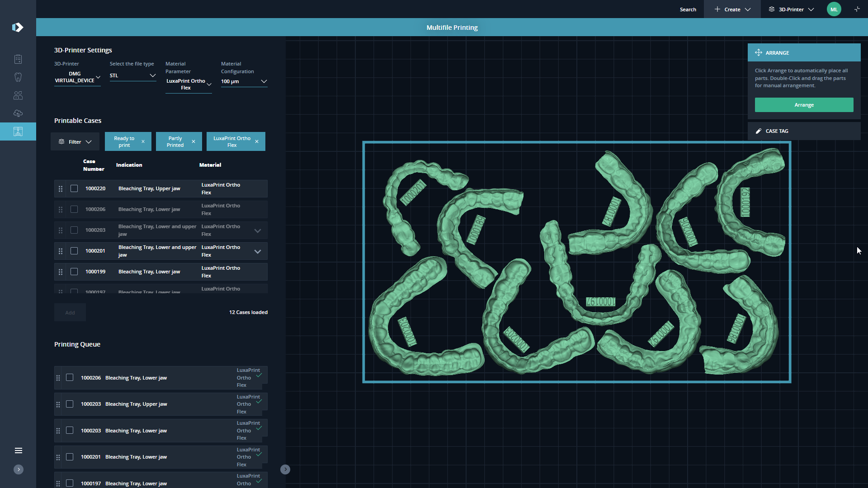This screenshot has height=488, width=868.
Task: Open the Material Parameter dropdown
Action: [189, 84]
